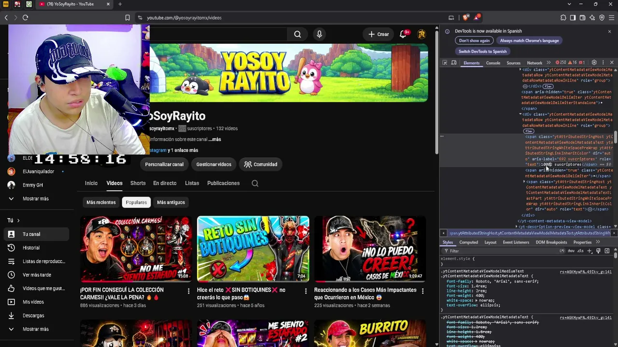Open DevTools three-dot customize menu
This screenshot has height=347, width=618.
point(603,63)
